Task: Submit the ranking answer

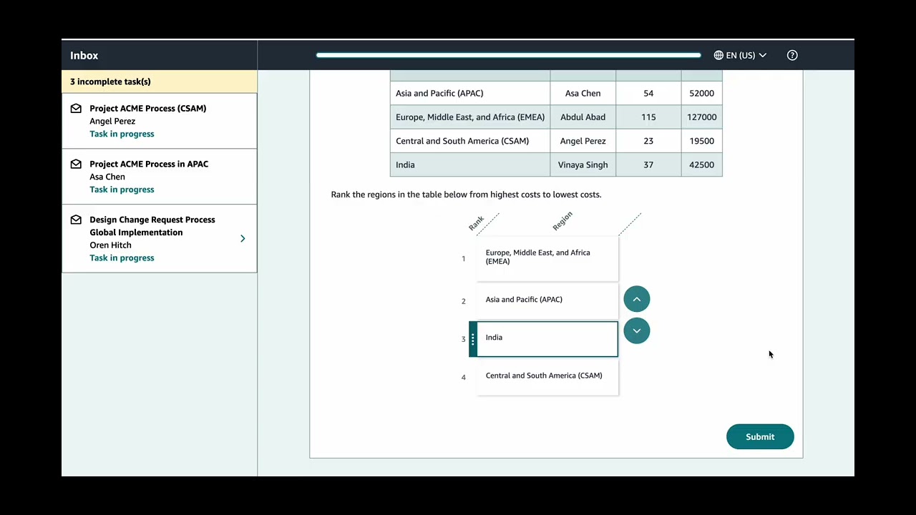Action: tap(760, 436)
